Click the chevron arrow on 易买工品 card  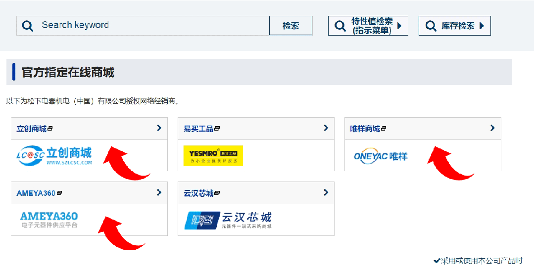click(x=326, y=128)
